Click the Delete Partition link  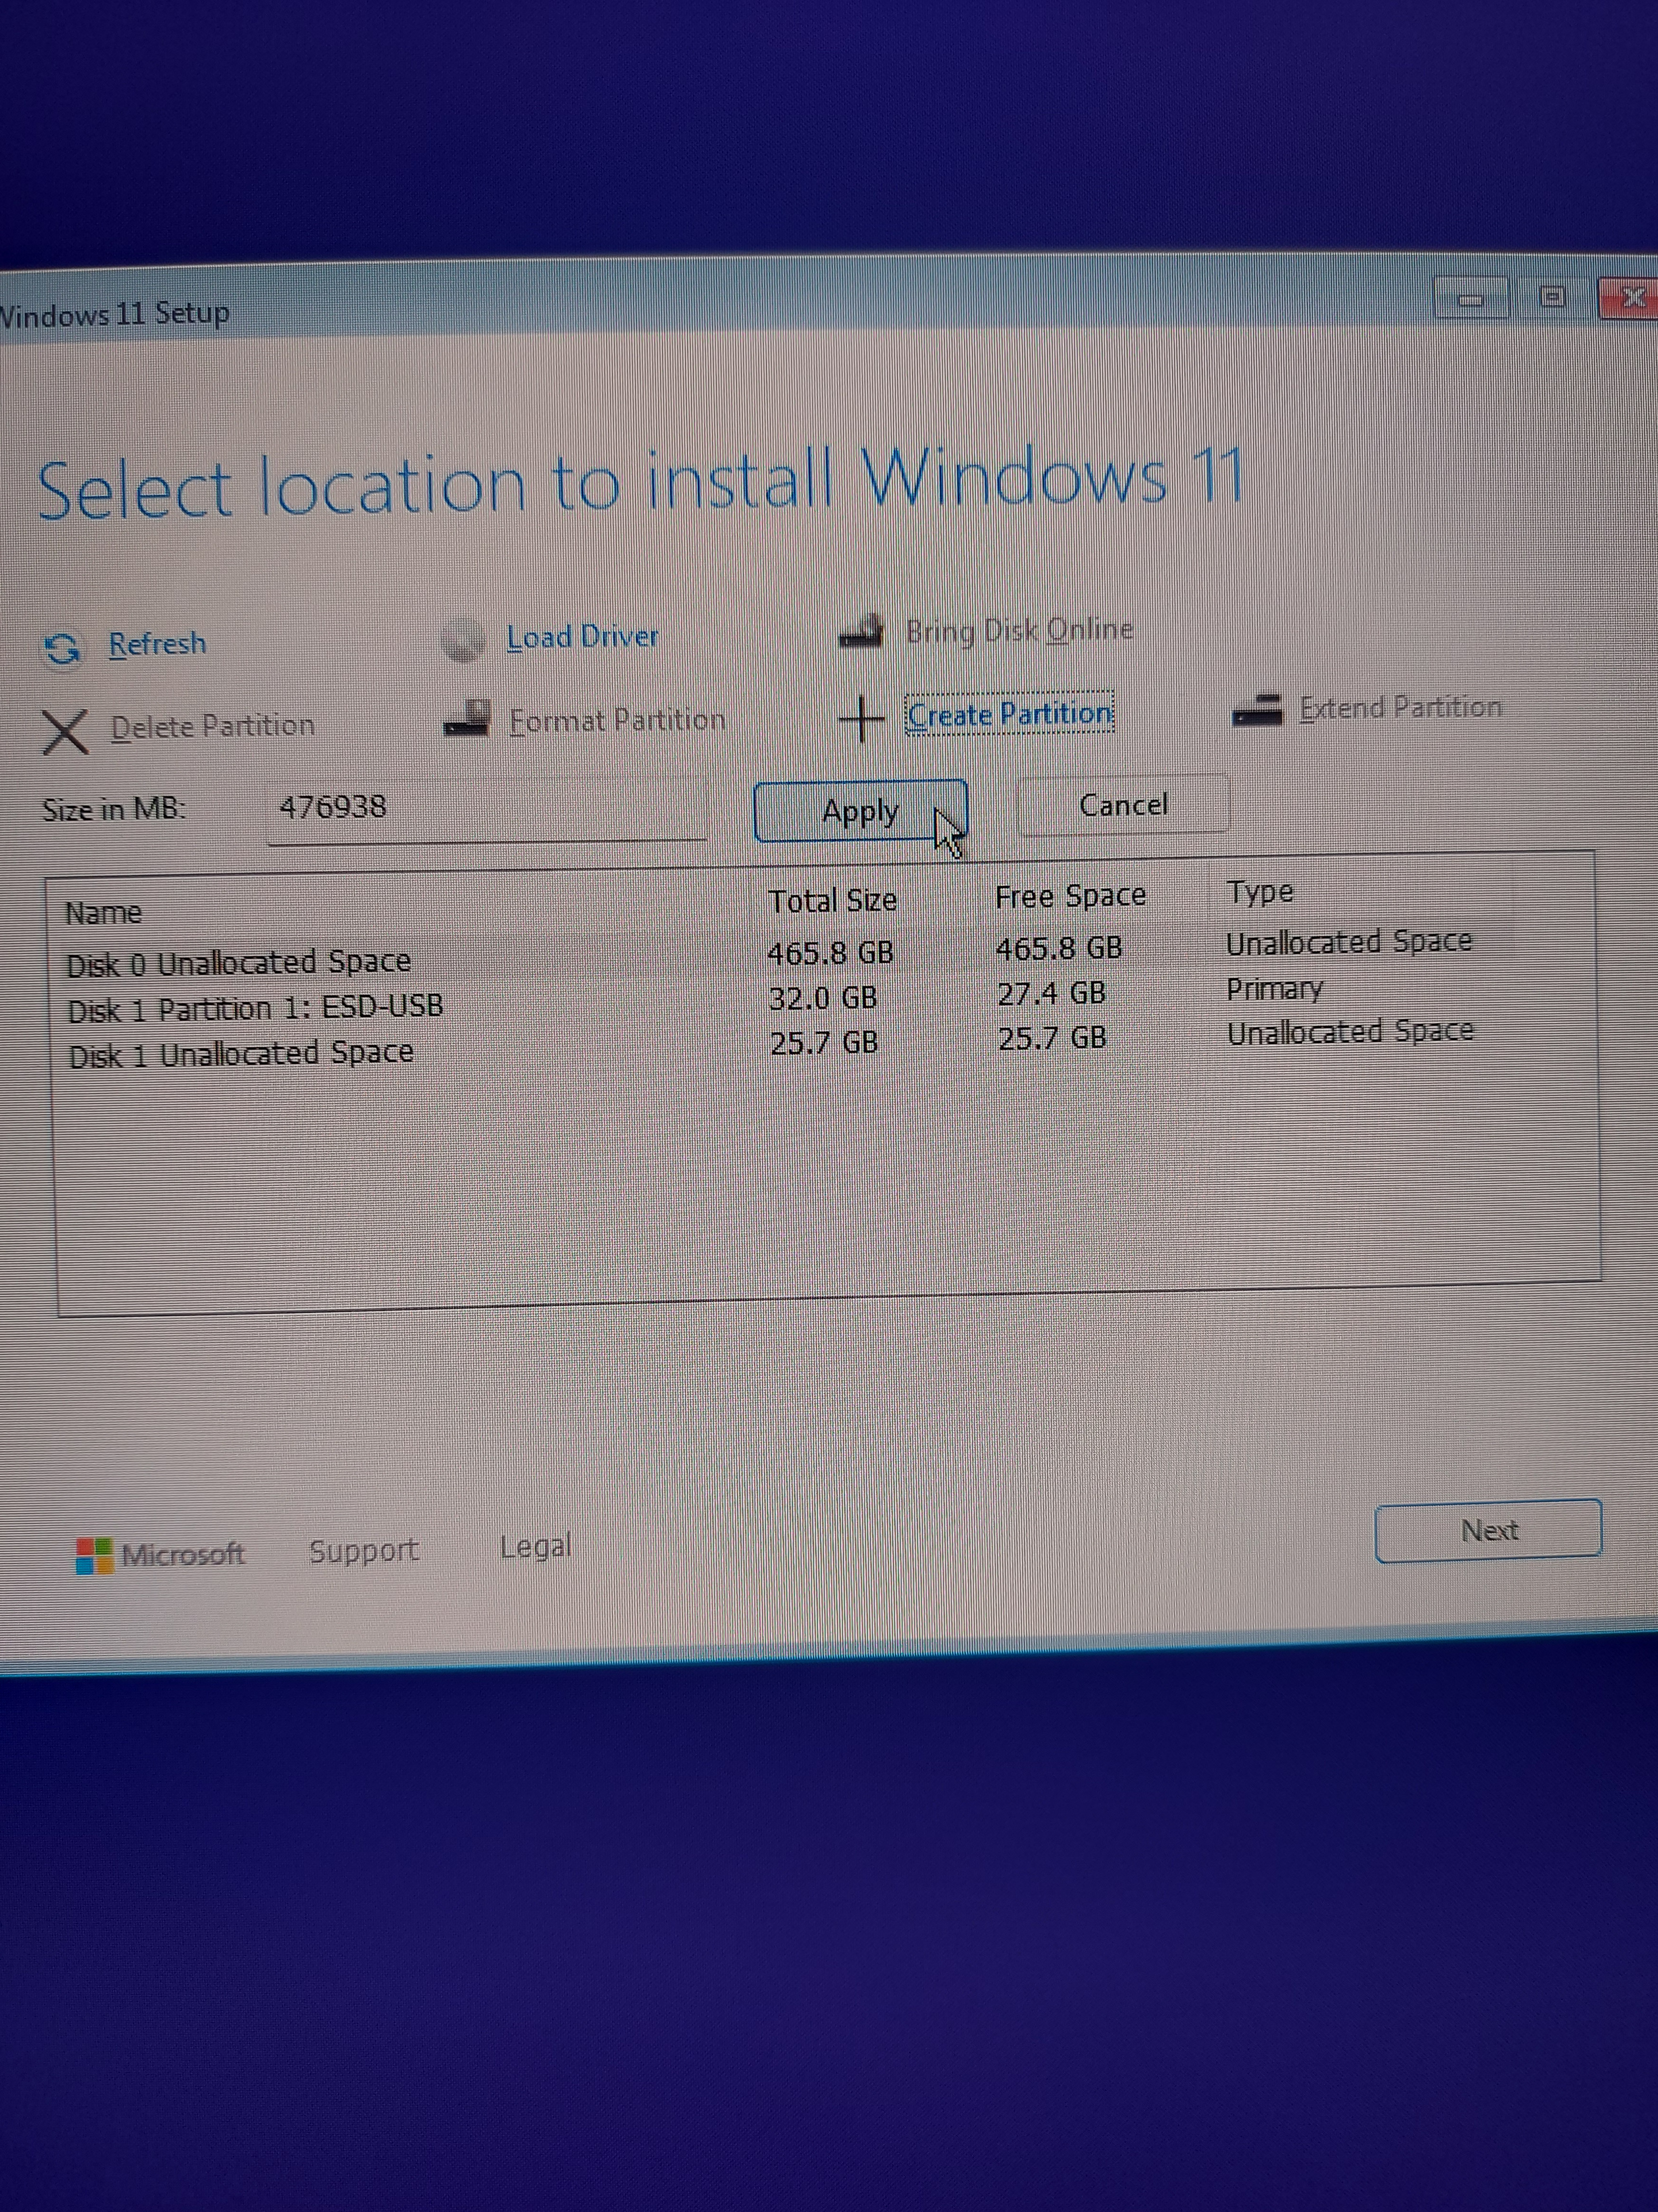click(x=213, y=725)
